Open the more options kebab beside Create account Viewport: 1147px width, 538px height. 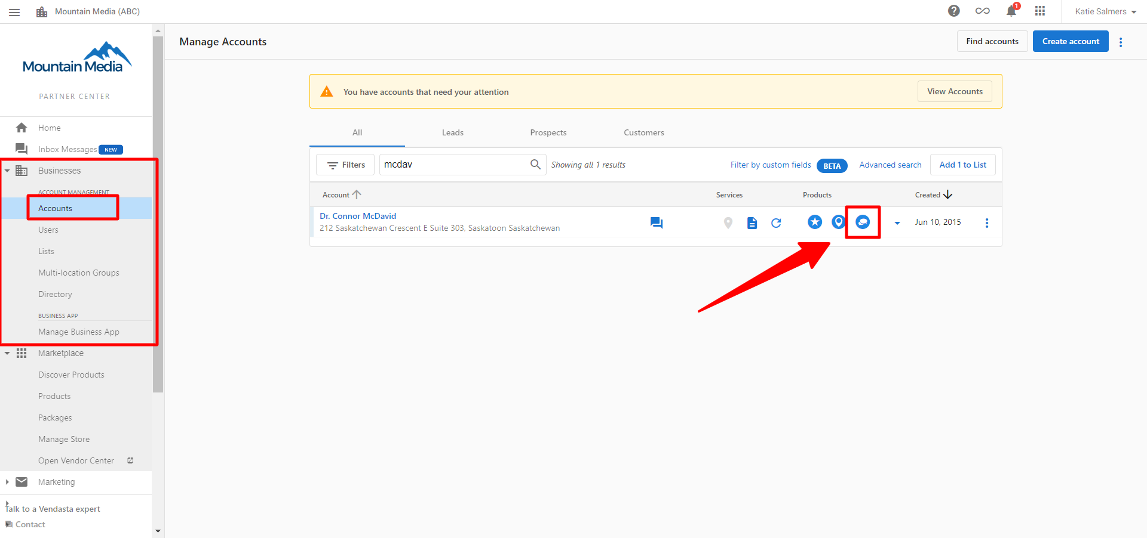point(1121,42)
